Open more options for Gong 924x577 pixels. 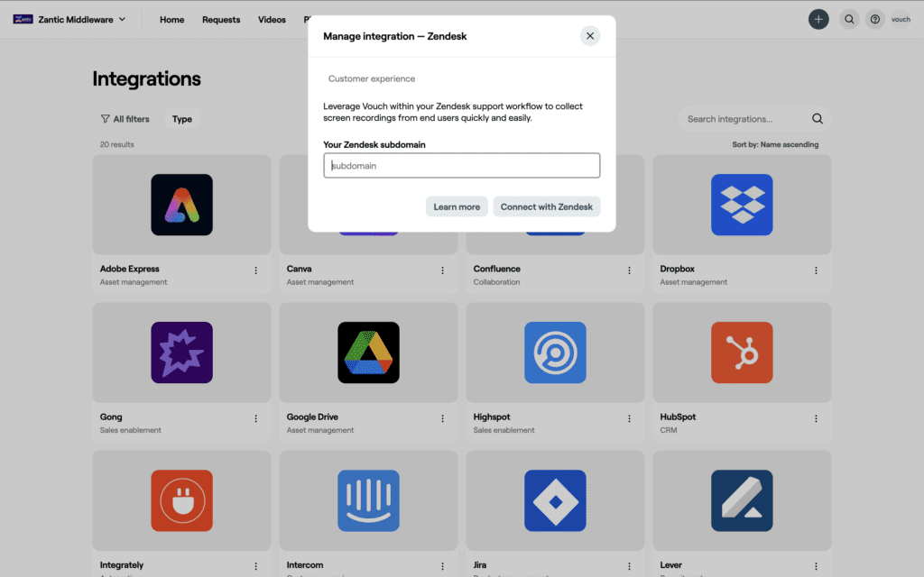[255, 418]
